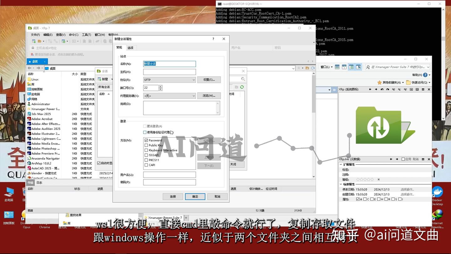Expand the Xftp local path dropdown arrow
Screen dimensions: 451x254
pyautogui.click(x=293, y=68)
